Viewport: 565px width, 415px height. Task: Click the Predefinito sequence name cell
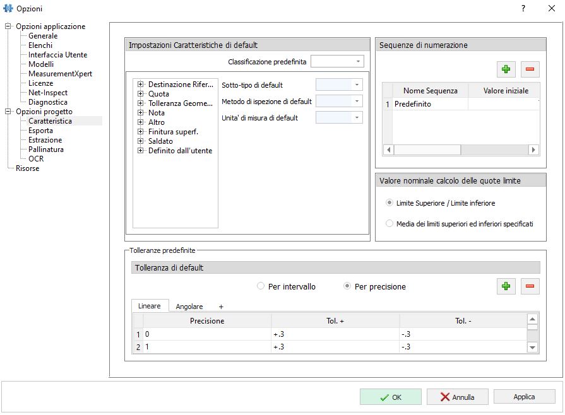point(431,104)
